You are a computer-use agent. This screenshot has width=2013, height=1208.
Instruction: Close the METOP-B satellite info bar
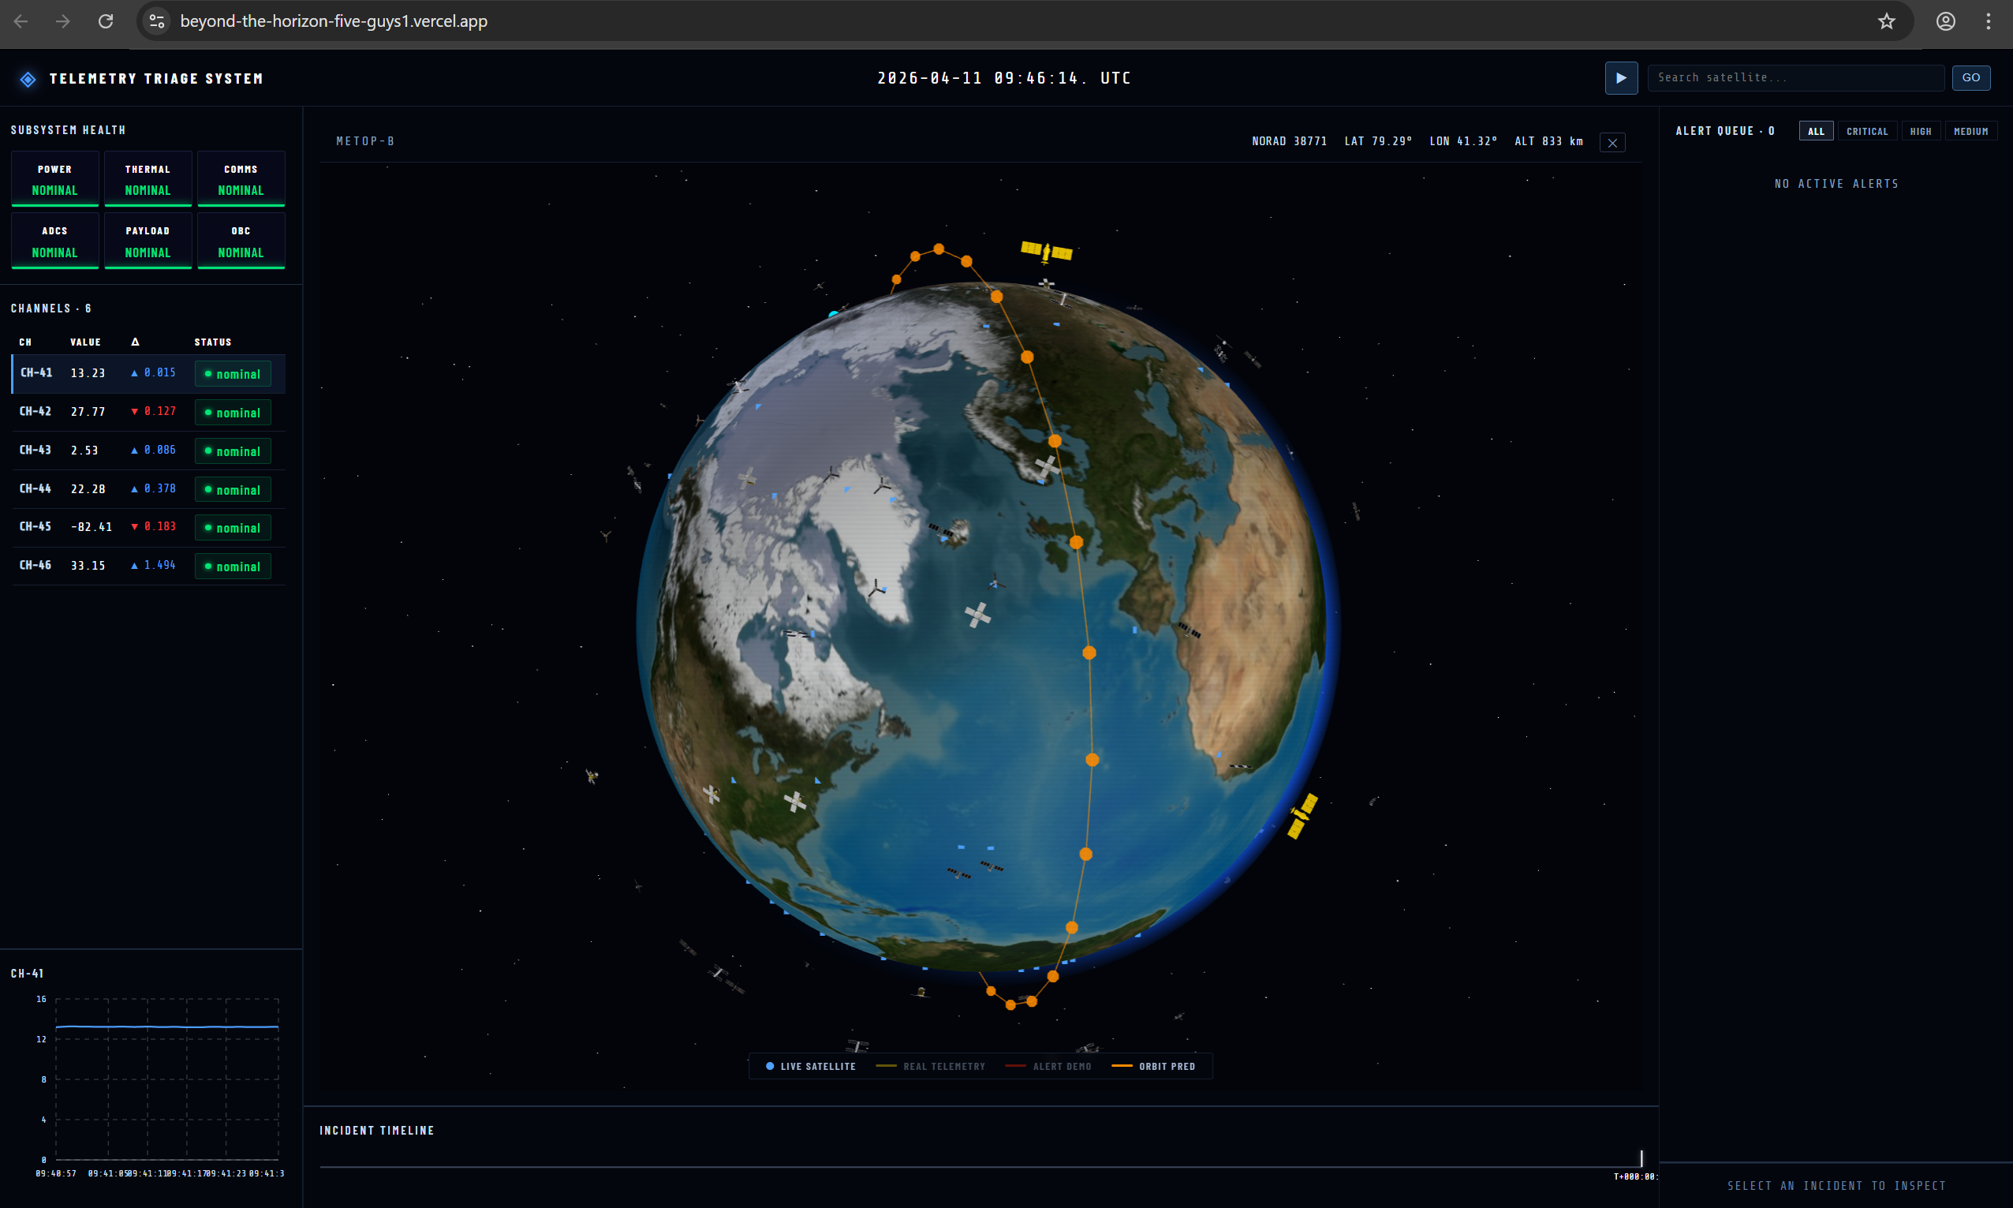pyautogui.click(x=1612, y=143)
